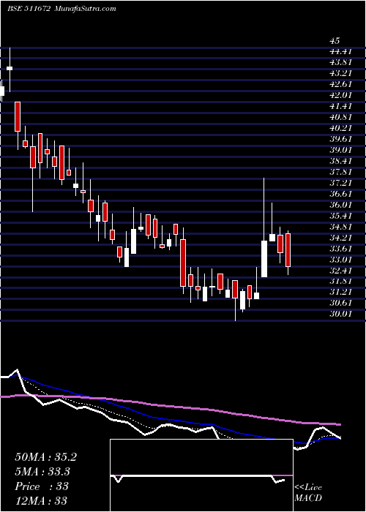Click the 36.61 price axis label

pyautogui.click(x=340, y=194)
